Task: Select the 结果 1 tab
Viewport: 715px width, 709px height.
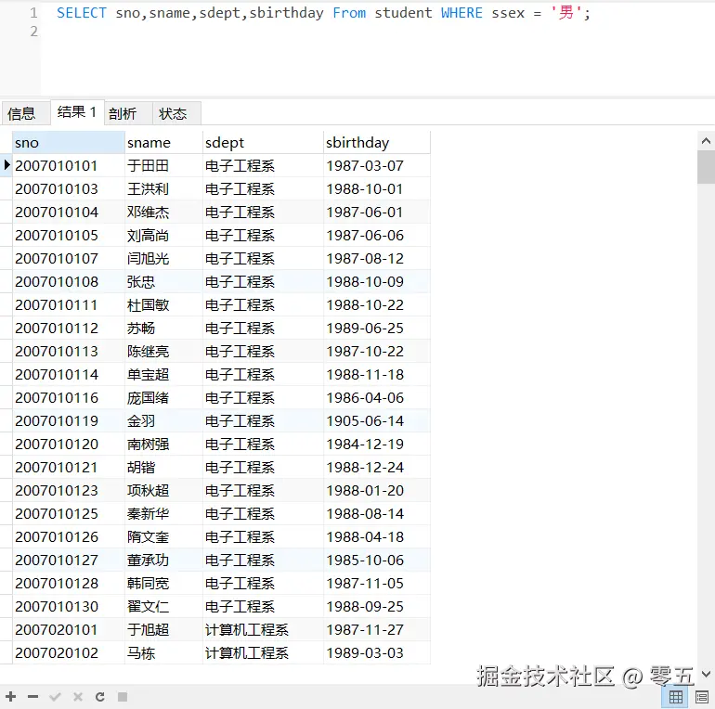Action: pos(77,112)
